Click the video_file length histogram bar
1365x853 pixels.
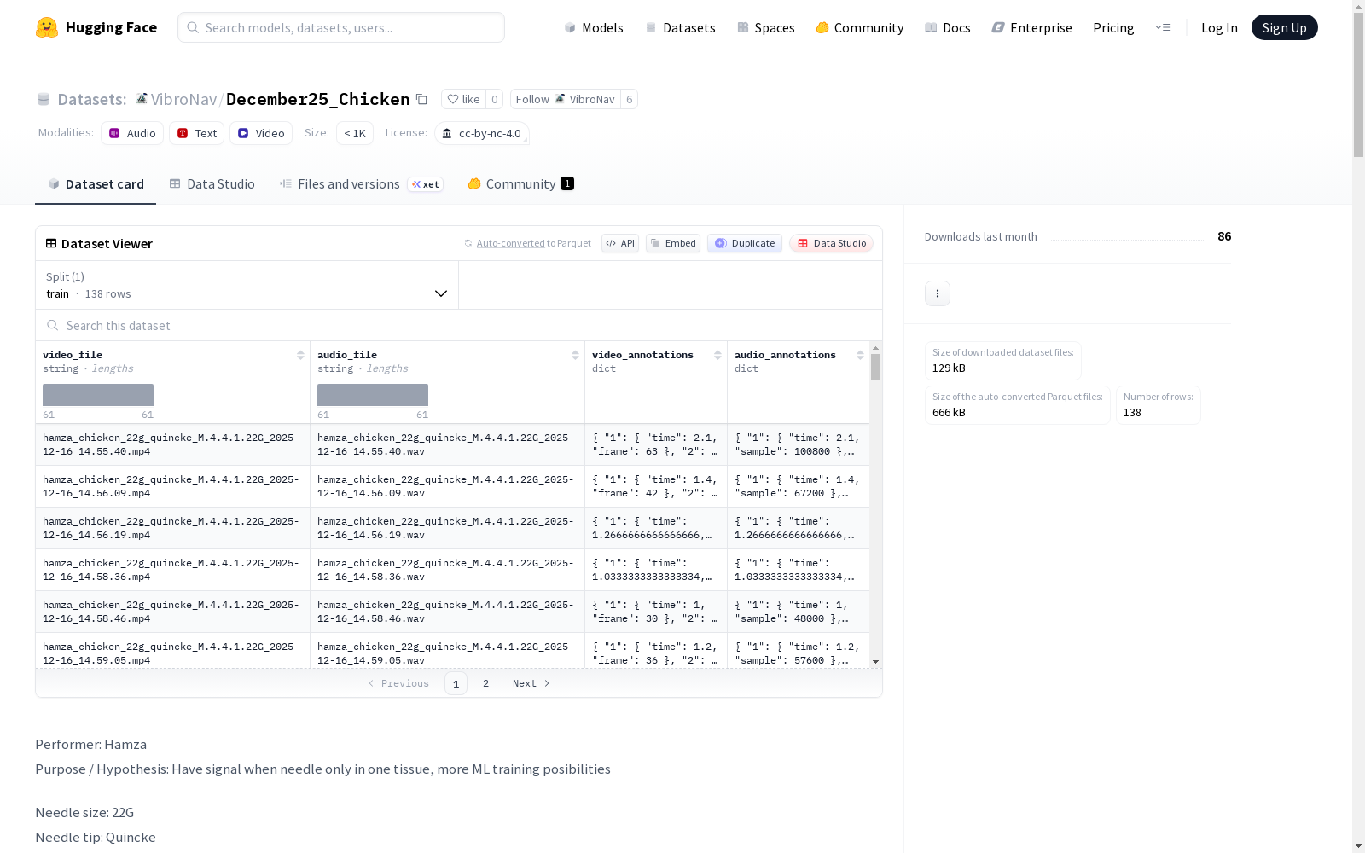(98, 395)
